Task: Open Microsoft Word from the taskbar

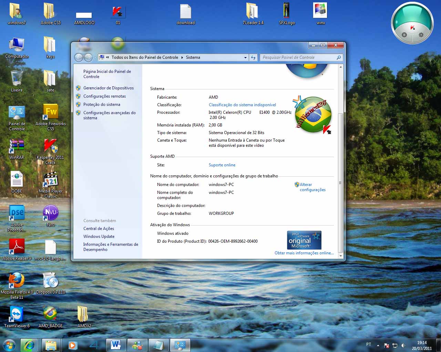Action: (116, 345)
